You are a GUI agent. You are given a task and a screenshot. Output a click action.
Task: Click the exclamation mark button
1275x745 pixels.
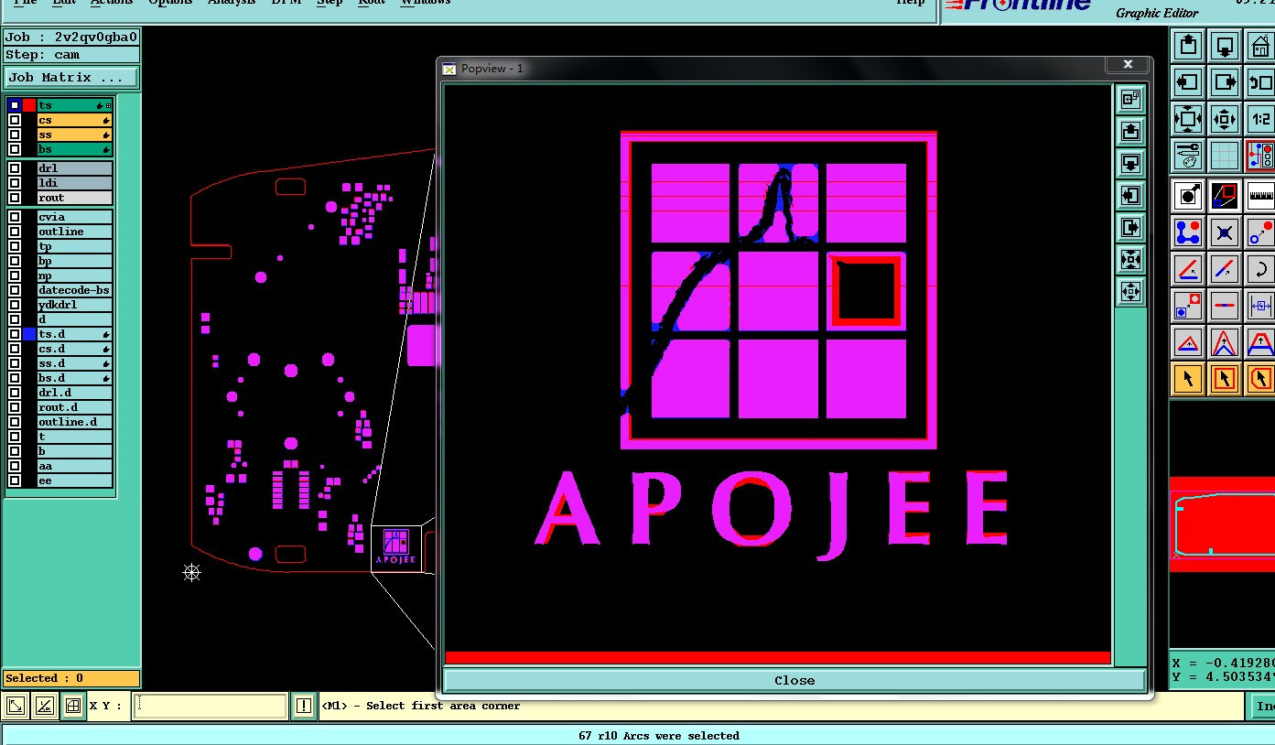click(x=304, y=706)
